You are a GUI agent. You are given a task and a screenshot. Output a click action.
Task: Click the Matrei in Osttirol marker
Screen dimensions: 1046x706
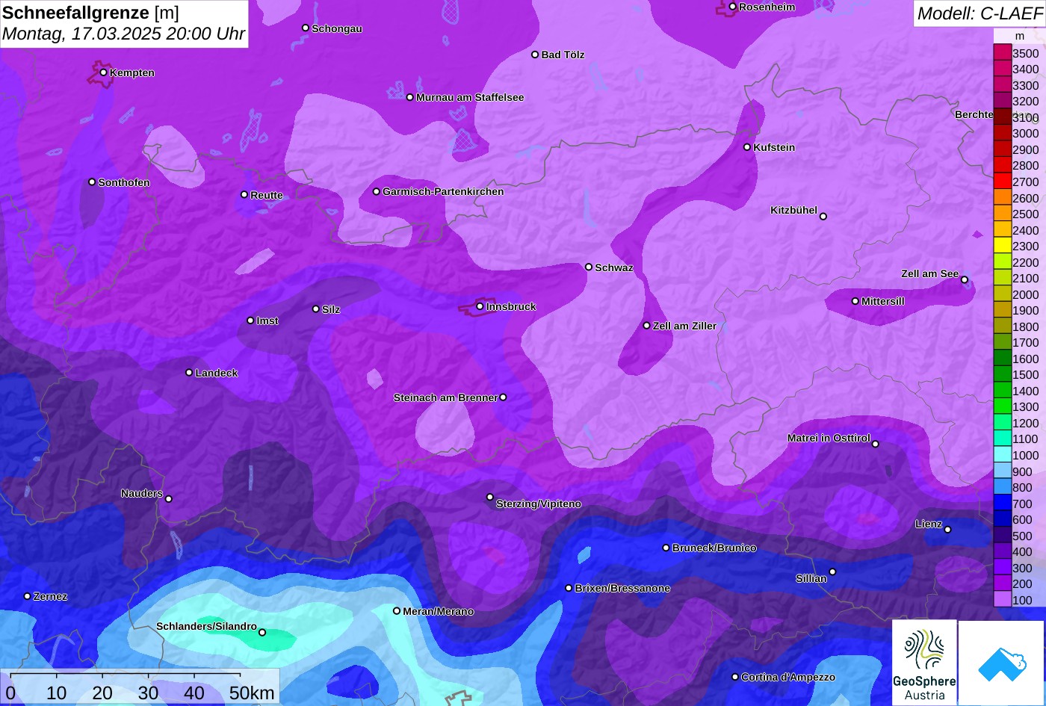(875, 444)
